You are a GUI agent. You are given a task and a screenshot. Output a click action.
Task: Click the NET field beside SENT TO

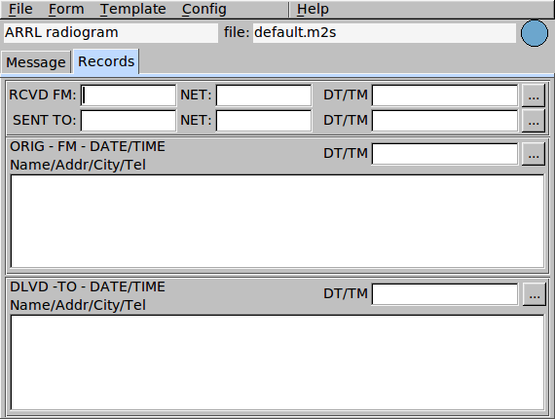tap(264, 121)
